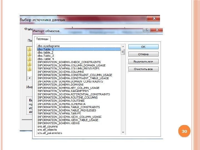
Task: Select INFORMATION_SCHEMA.KEY_COLUMN_USAGE
Action: coord(79,88)
